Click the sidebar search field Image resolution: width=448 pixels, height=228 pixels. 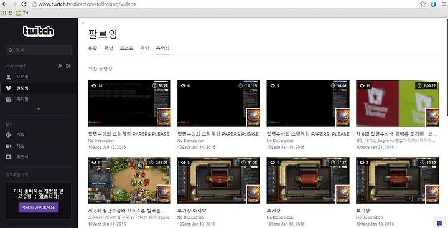[x=39, y=50]
